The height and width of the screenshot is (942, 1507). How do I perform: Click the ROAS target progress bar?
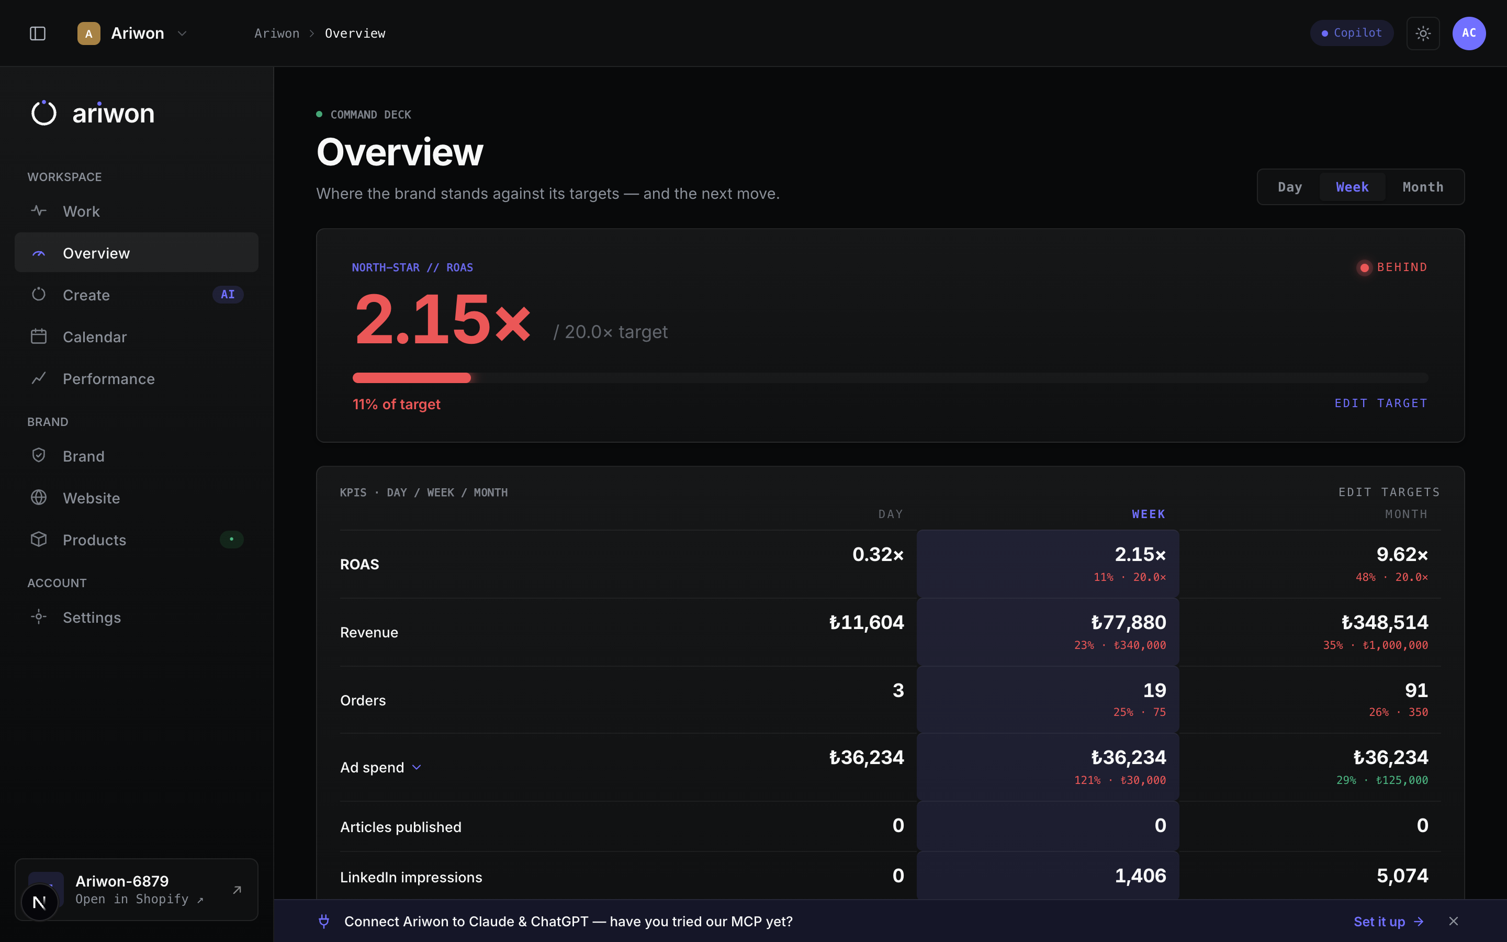[890, 377]
